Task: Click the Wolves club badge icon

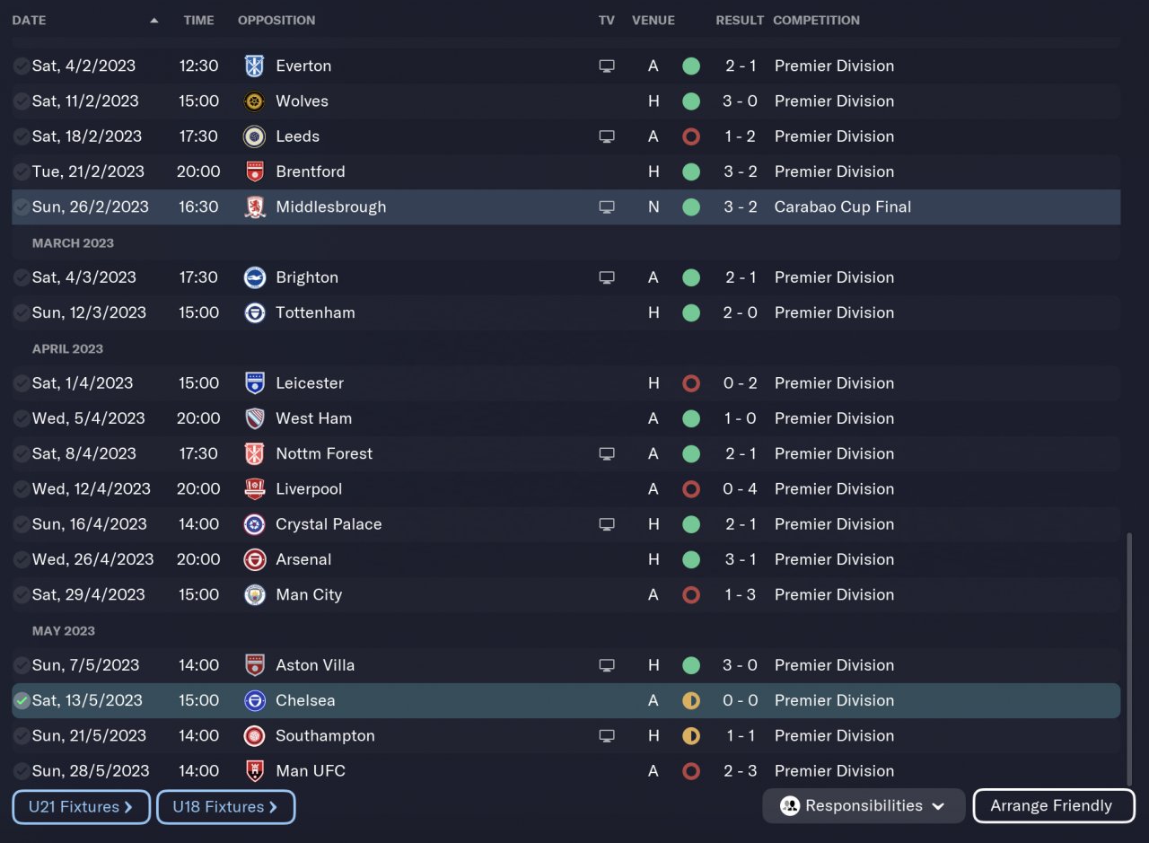Action: click(x=255, y=101)
